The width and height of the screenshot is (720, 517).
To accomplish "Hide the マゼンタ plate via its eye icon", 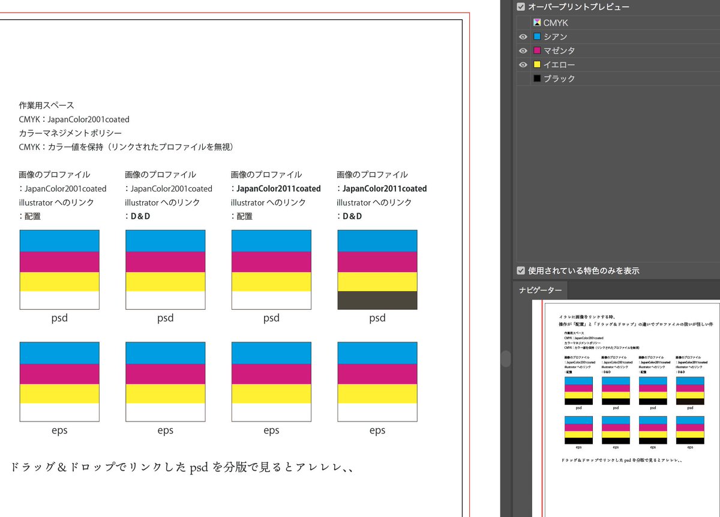I will pyautogui.click(x=523, y=50).
